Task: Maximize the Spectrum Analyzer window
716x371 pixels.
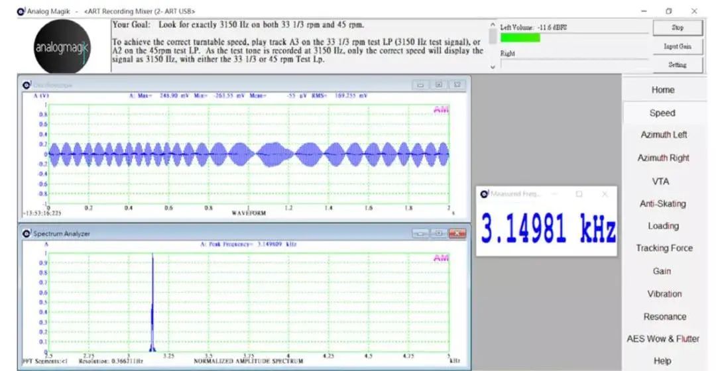Action: click(x=438, y=233)
